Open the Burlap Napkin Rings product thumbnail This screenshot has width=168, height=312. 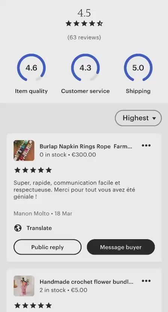coord(24,150)
